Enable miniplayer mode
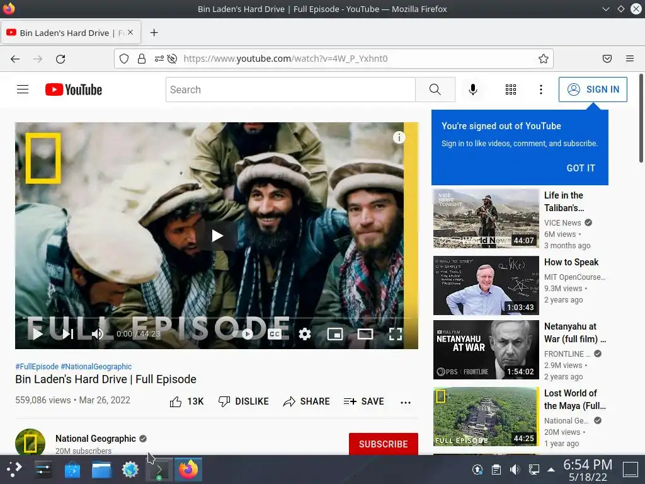645x484 pixels. click(x=335, y=334)
